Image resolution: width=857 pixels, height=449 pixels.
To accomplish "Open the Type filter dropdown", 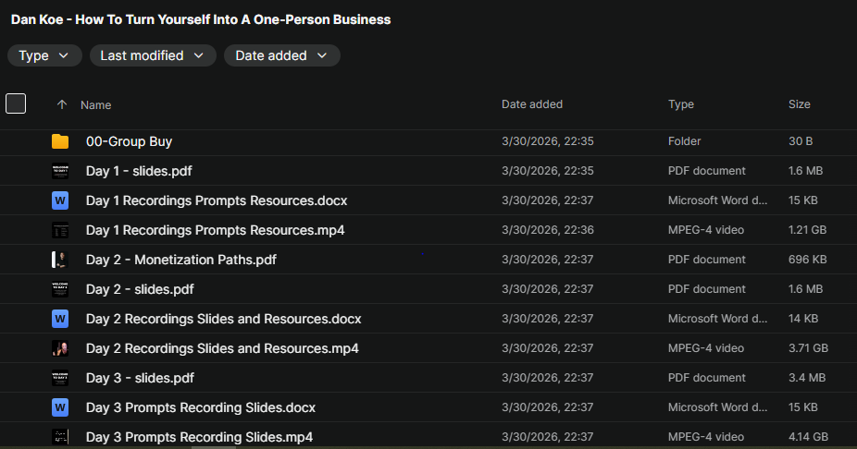I will pos(44,55).
